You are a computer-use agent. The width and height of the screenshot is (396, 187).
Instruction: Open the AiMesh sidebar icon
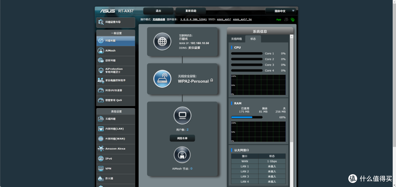[101, 51]
